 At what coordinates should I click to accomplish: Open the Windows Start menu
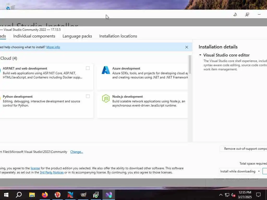(6, 195)
